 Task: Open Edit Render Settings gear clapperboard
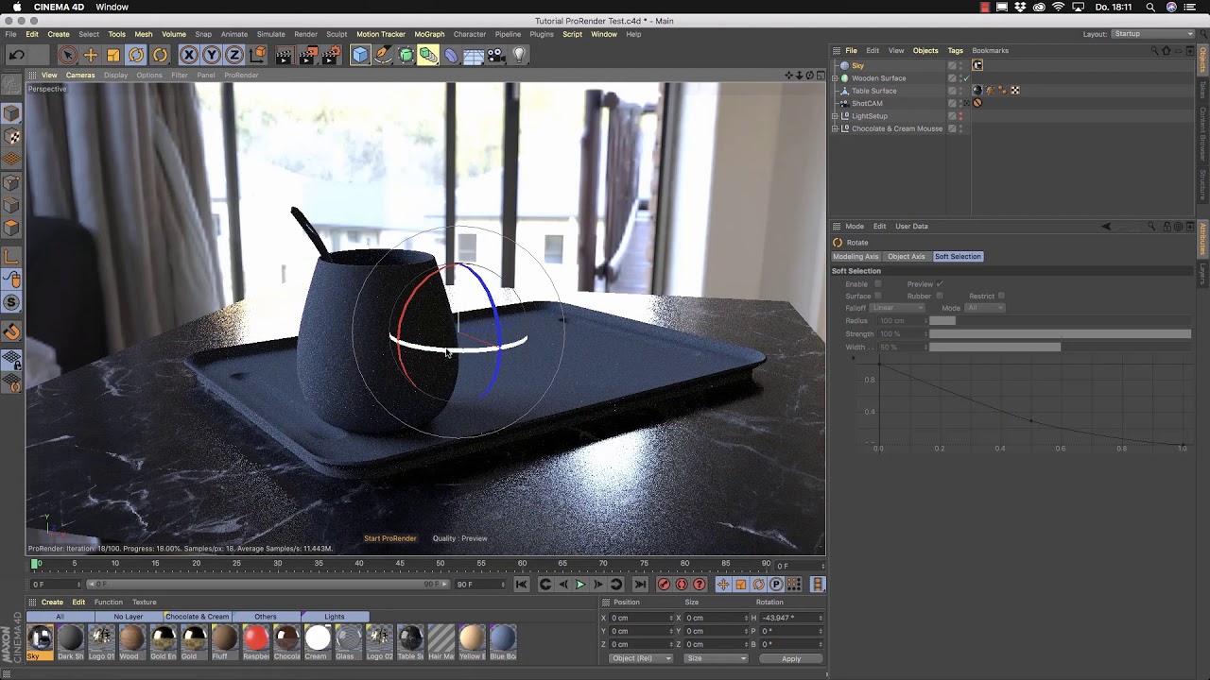pos(331,55)
